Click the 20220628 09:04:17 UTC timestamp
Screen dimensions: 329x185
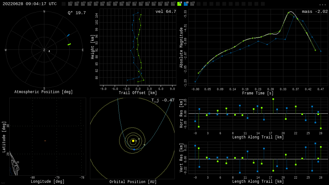point(30,4)
